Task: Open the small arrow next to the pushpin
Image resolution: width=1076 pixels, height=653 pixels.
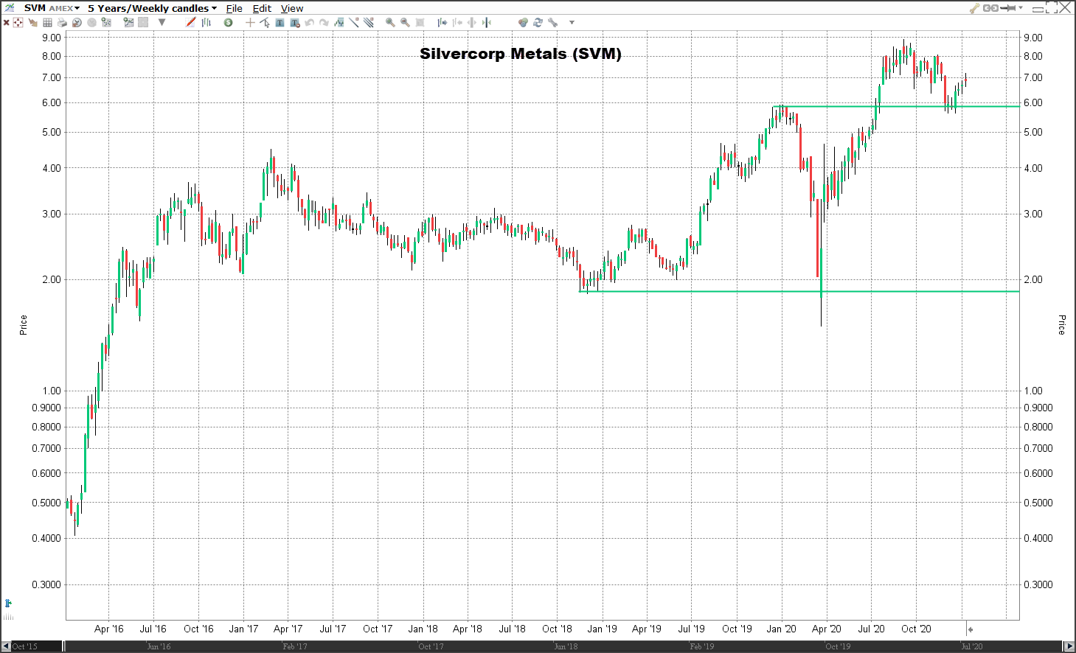Action: tap(1021, 7)
